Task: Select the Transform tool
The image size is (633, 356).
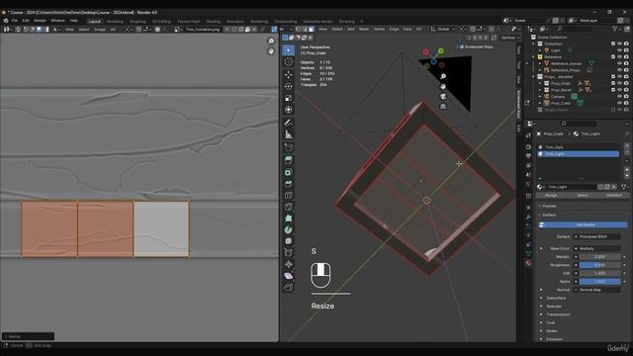Action: pos(288,110)
